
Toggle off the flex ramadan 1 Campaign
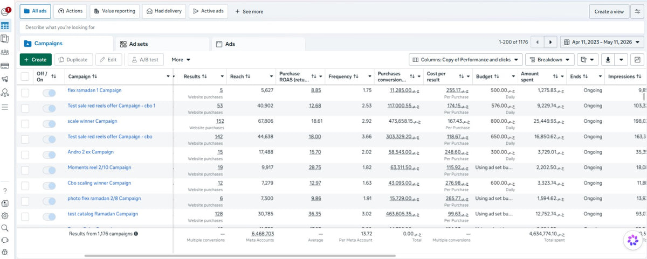click(x=49, y=93)
